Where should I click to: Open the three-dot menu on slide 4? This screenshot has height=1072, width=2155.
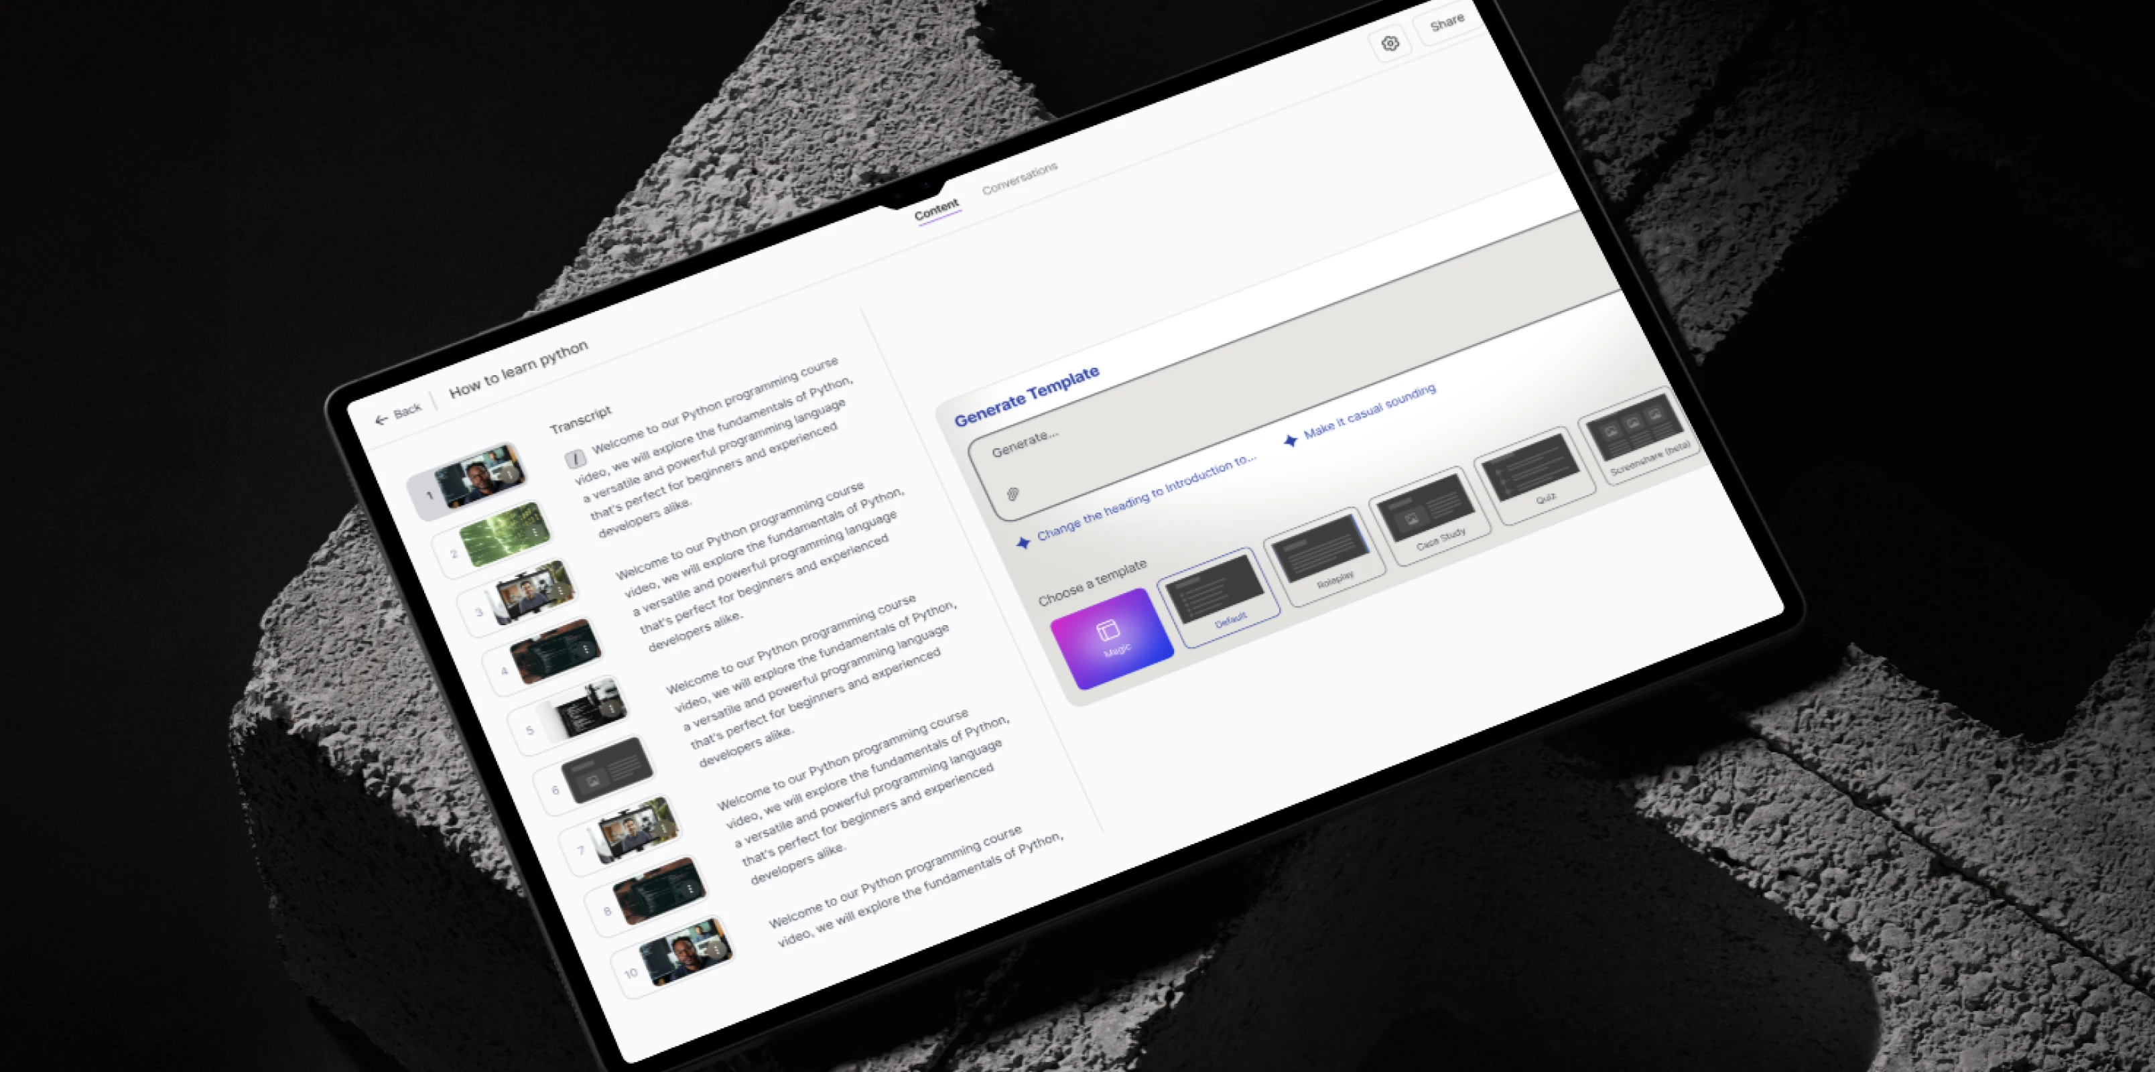click(x=586, y=649)
